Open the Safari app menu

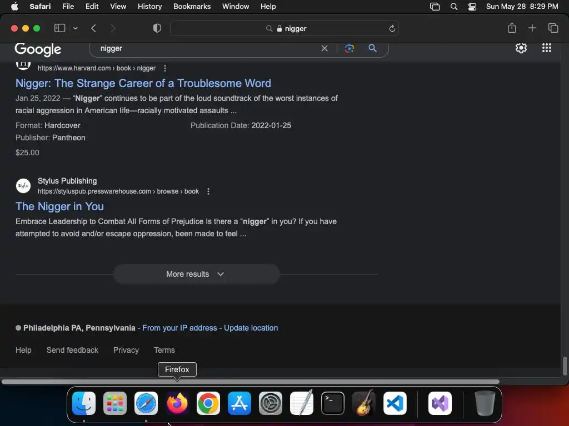[40, 7]
